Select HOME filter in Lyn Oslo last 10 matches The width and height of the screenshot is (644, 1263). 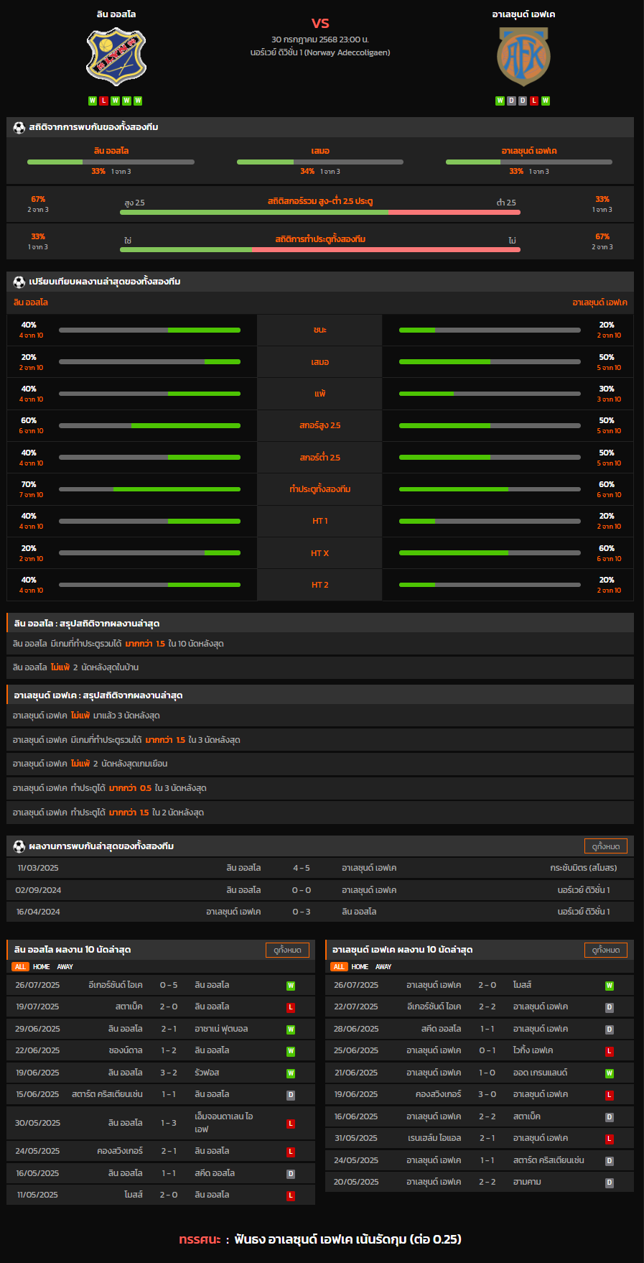pyautogui.click(x=42, y=967)
